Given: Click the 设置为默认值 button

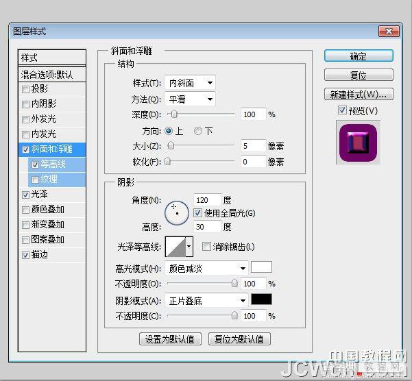Looking at the screenshot, I should pyautogui.click(x=170, y=339).
